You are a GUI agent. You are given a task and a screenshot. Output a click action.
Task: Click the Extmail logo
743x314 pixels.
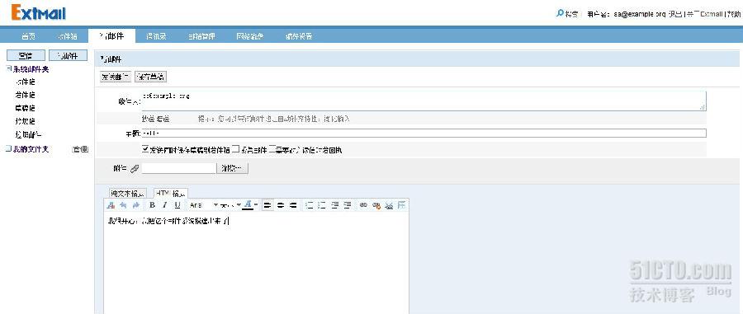[x=39, y=12]
